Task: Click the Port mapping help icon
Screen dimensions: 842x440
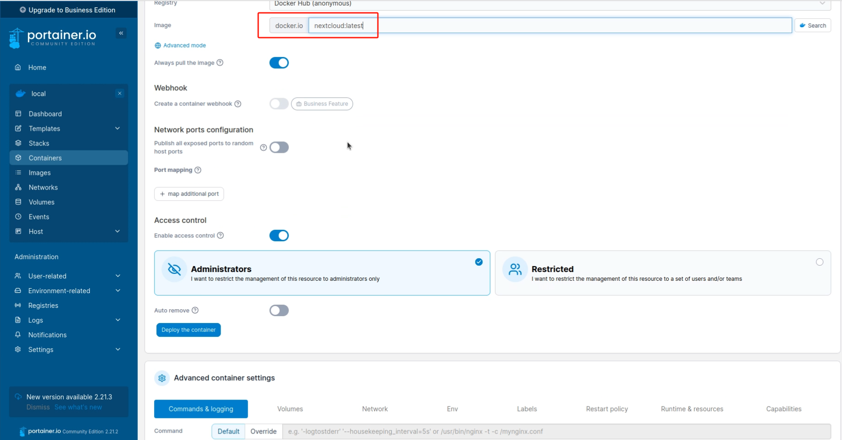Action: (x=198, y=170)
